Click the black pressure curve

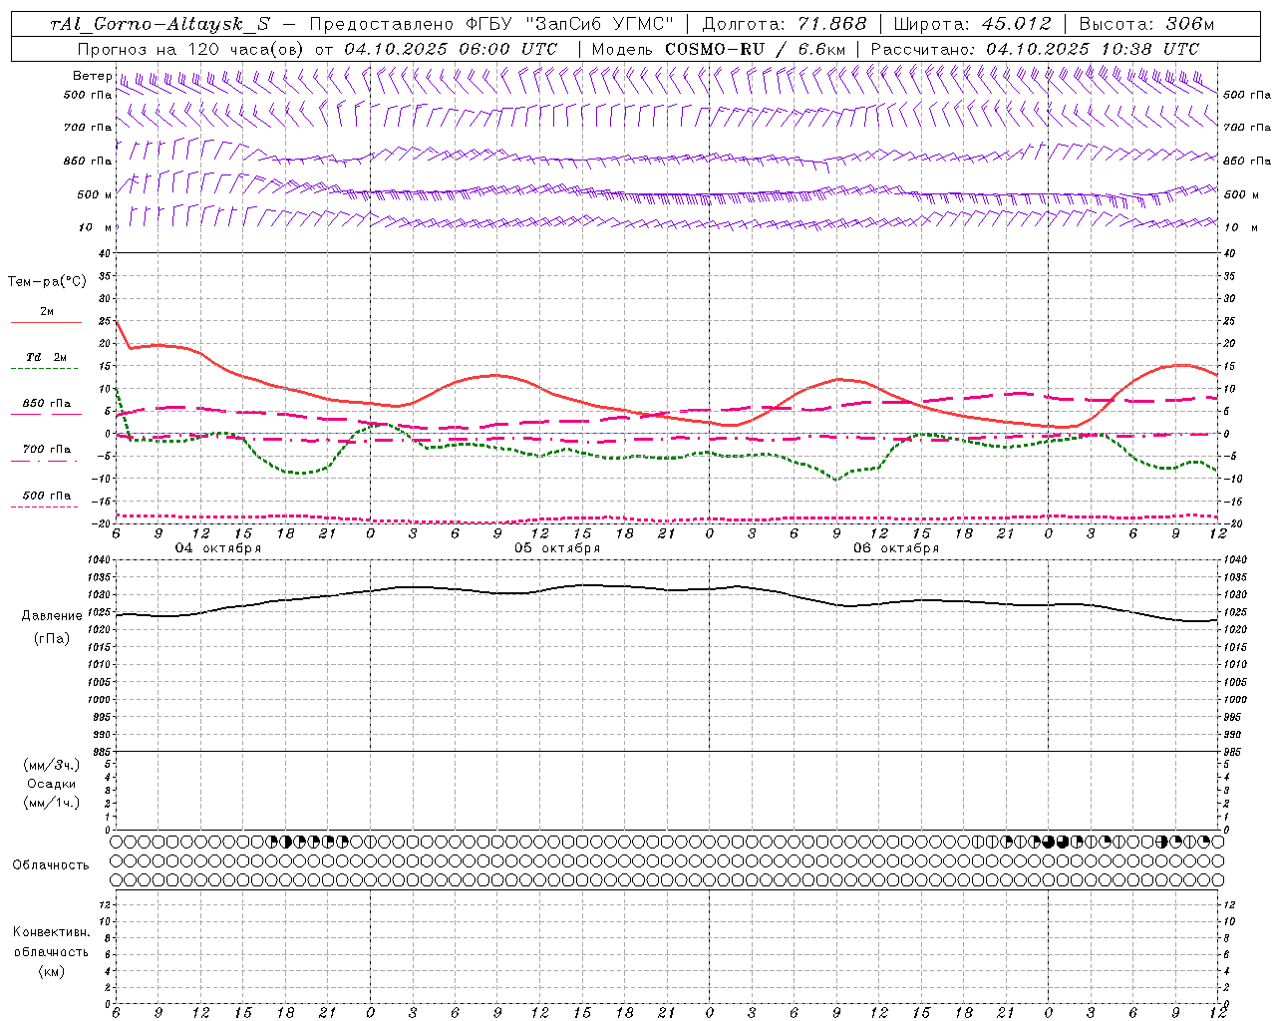click(x=668, y=589)
